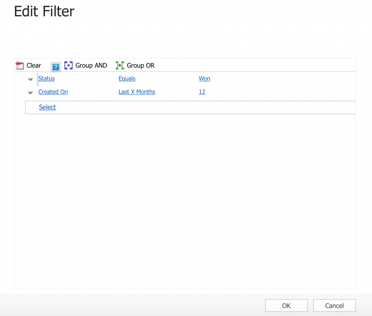
Task: Click the Created On field link
Action: click(x=53, y=92)
